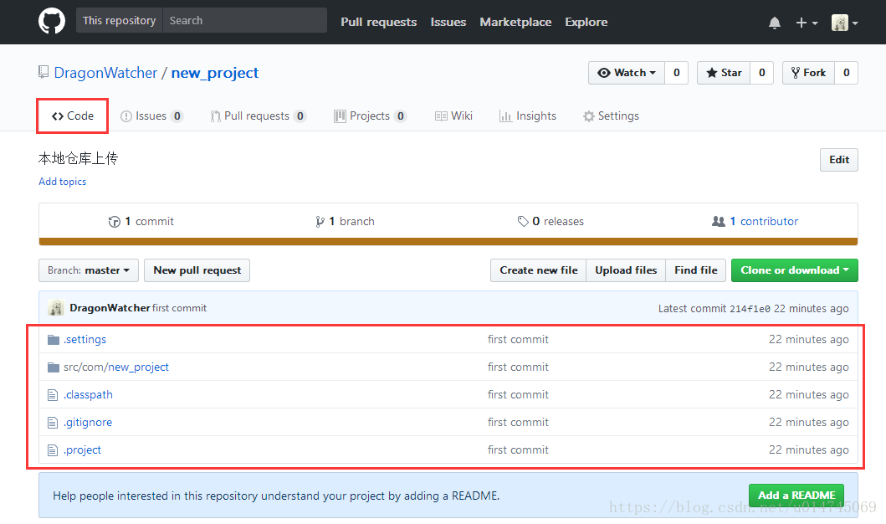Switch to the Code tab
Image resolution: width=886 pixels, height=524 pixels.
72,116
